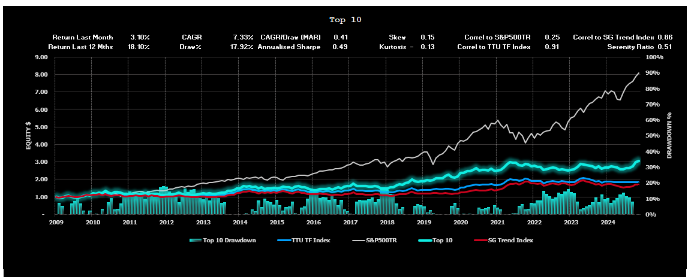The height and width of the screenshot is (277, 688).
Task: Click the "DRAWDOWN %" right axis title
Action: (669, 135)
